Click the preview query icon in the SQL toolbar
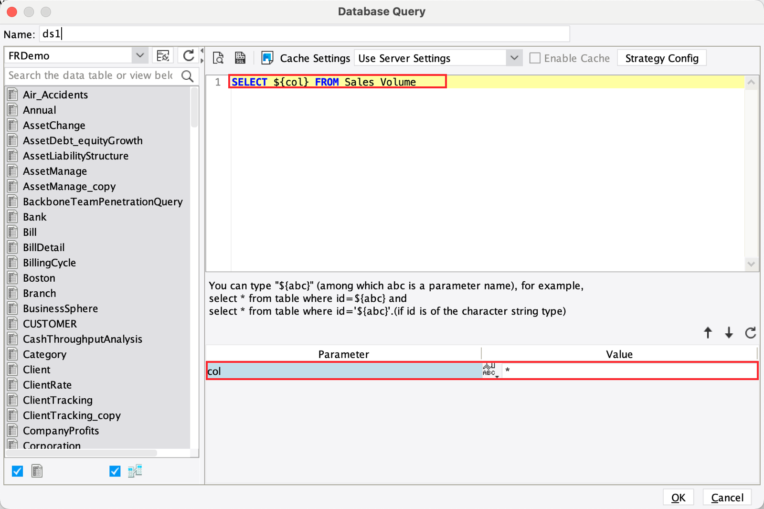This screenshot has height=509, width=764. point(218,58)
